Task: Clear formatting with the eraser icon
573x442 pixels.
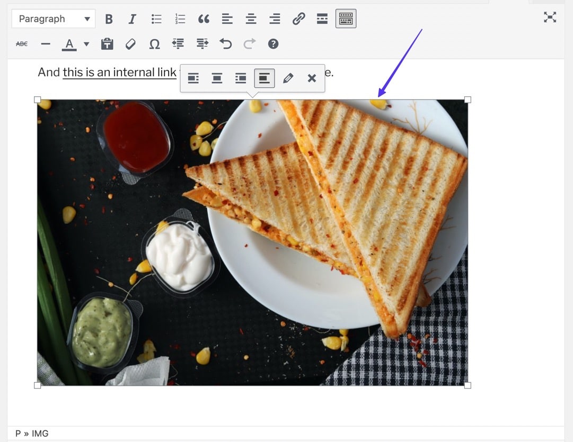Action: [x=130, y=43]
